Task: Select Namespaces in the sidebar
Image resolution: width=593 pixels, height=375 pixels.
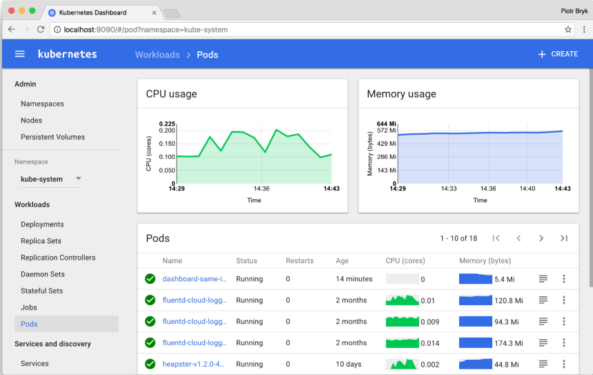Action: click(x=42, y=104)
